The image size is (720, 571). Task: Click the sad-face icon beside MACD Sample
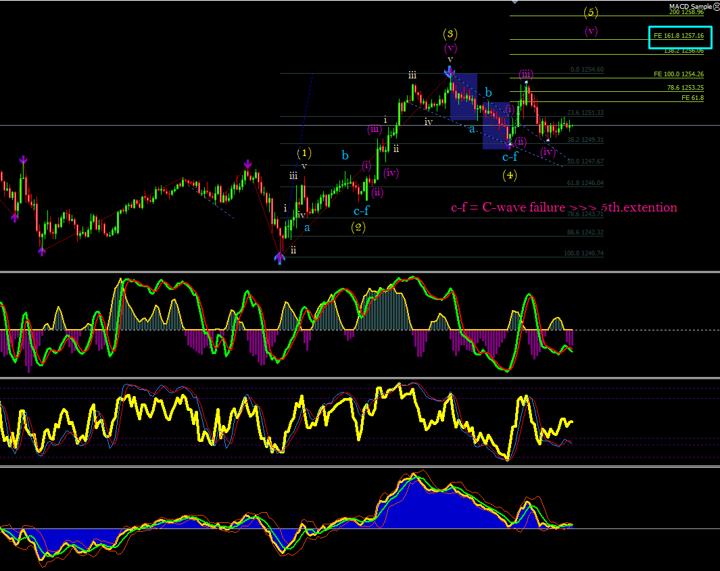[x=717, y=6]
